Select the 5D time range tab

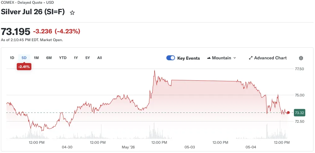pos(24,58)
